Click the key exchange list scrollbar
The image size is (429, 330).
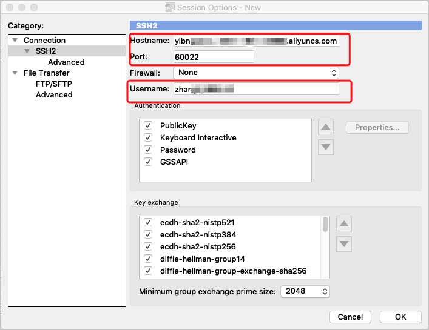(325, 224)
